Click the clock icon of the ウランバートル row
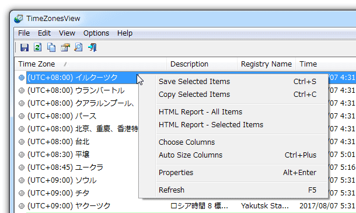356x213 pixels. pos(22,90)
